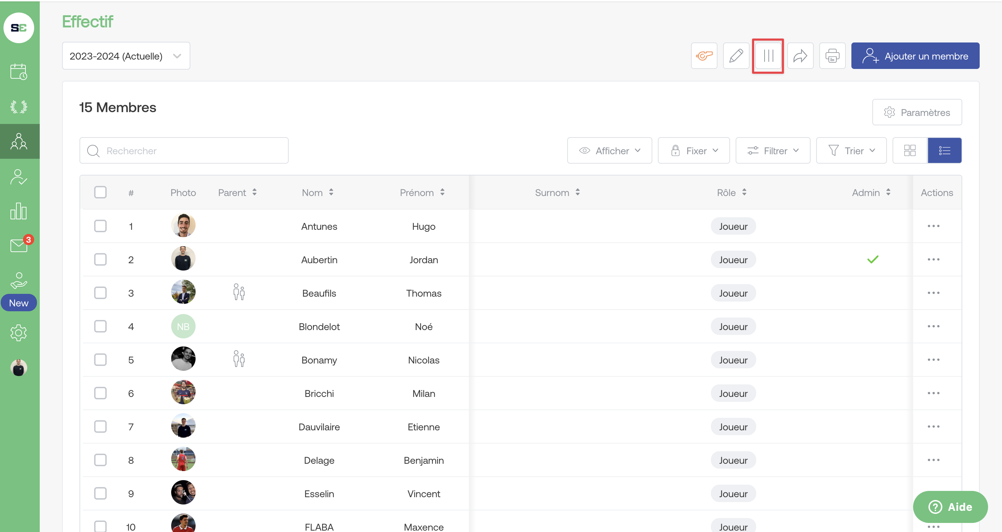Click in the Rechercher search field
Screen dimensions: 1002x532
click(184, 151)
